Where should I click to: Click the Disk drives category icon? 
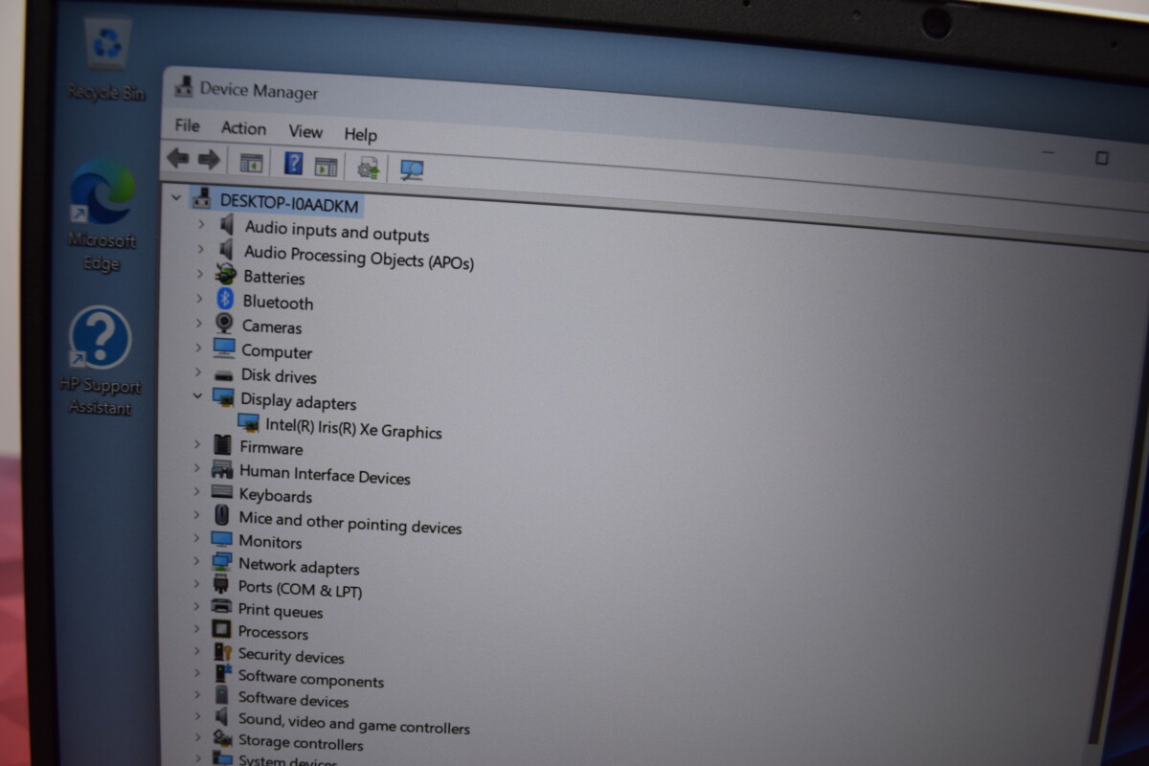[223, 375]
